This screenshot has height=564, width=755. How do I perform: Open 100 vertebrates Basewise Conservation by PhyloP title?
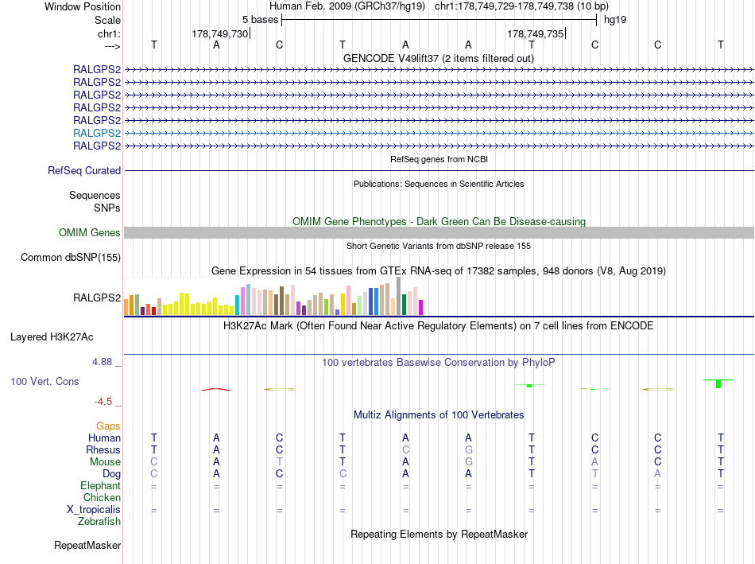tap(438, 363)
